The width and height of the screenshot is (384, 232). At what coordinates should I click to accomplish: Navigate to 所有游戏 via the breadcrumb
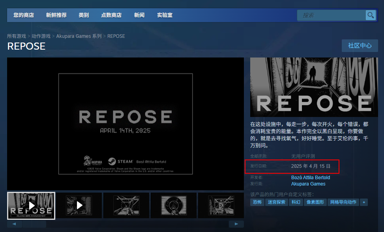pos(17,36)
